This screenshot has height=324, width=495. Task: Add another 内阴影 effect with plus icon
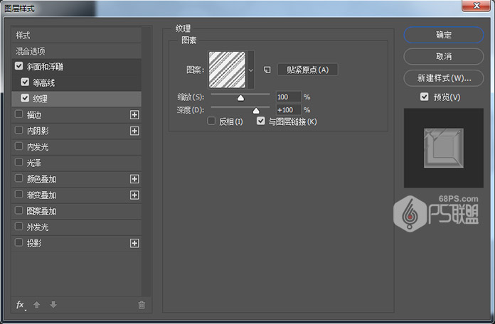134,131
